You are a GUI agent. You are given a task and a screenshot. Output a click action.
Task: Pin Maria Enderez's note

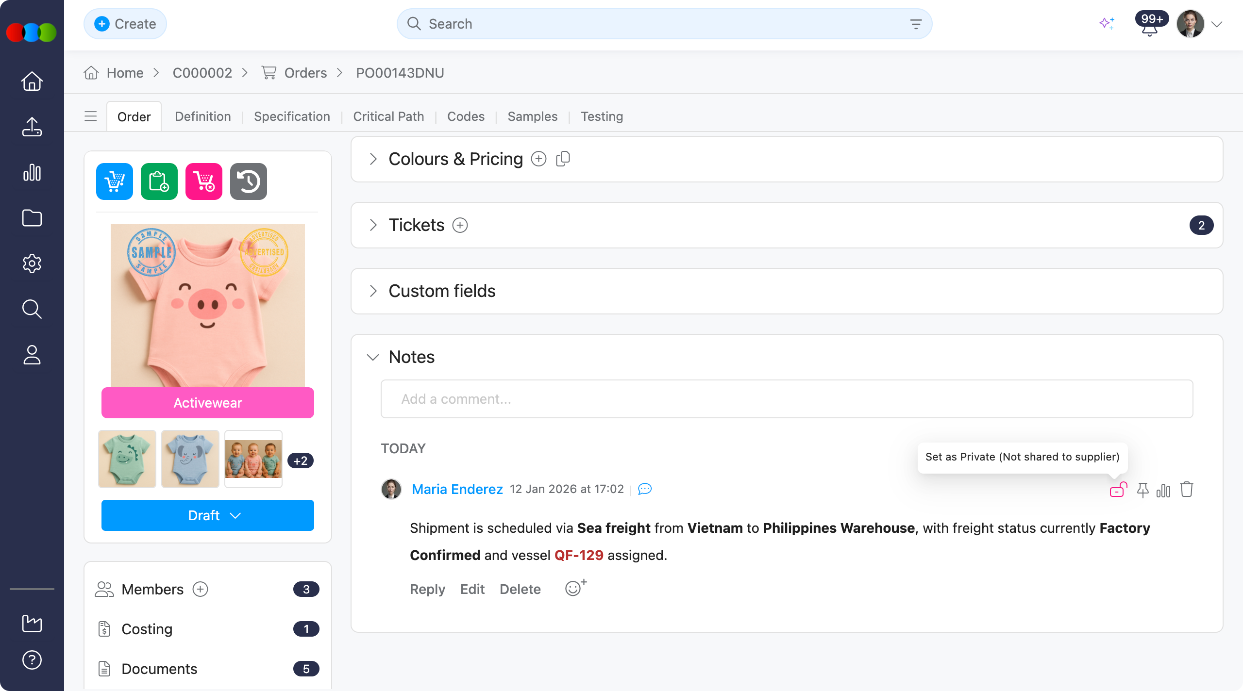tap(1142, 490)
